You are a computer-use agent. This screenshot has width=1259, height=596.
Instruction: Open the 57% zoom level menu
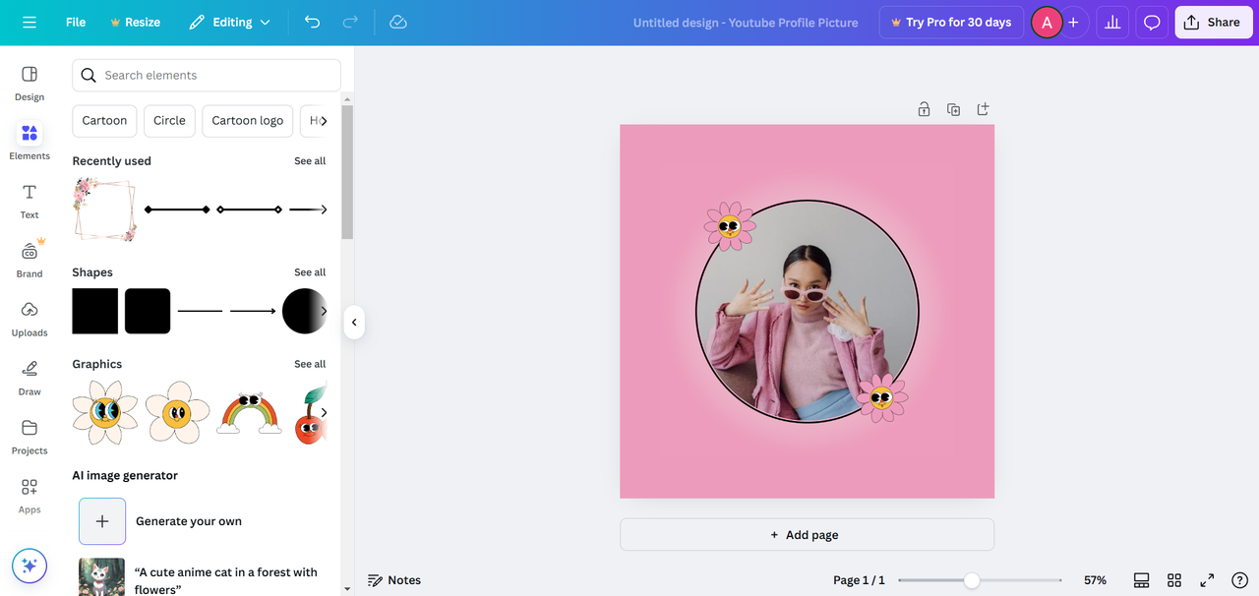coord(1095,580)
